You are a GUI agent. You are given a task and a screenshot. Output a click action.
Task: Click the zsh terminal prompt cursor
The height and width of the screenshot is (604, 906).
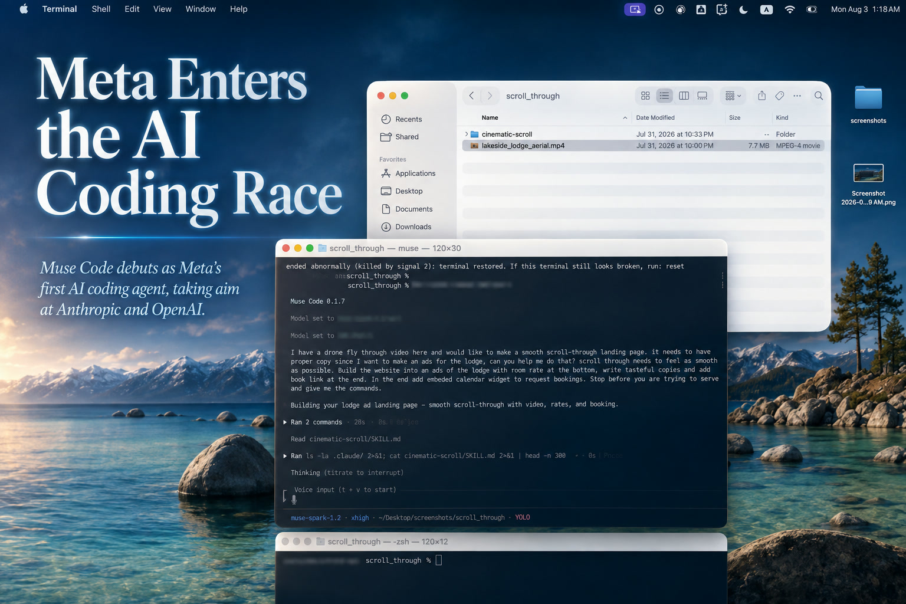click(438, 560)
